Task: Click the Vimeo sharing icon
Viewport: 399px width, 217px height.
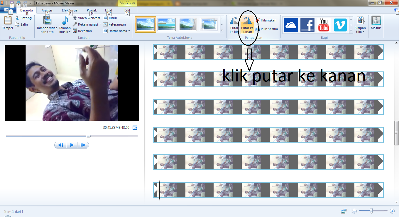Action: pos(340,25)
